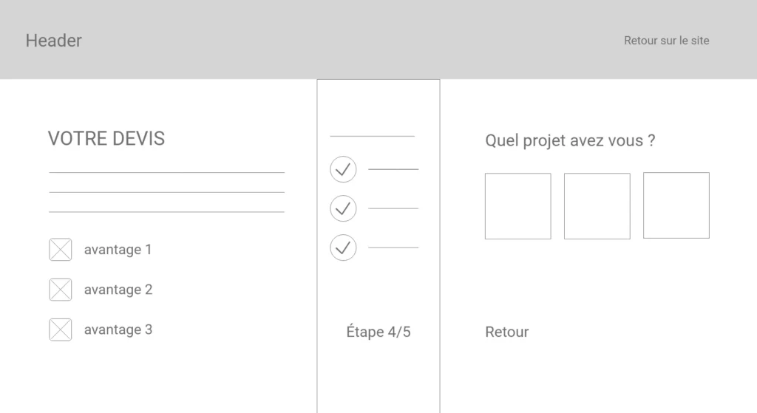Click the "avantage 3" label
The height and width of the screenshot is (413, 757).
118,330
